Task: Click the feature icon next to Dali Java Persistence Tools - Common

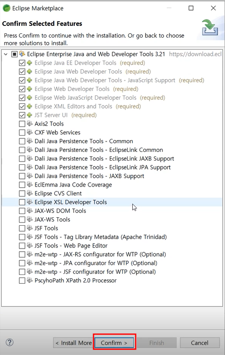Action: 30,141
